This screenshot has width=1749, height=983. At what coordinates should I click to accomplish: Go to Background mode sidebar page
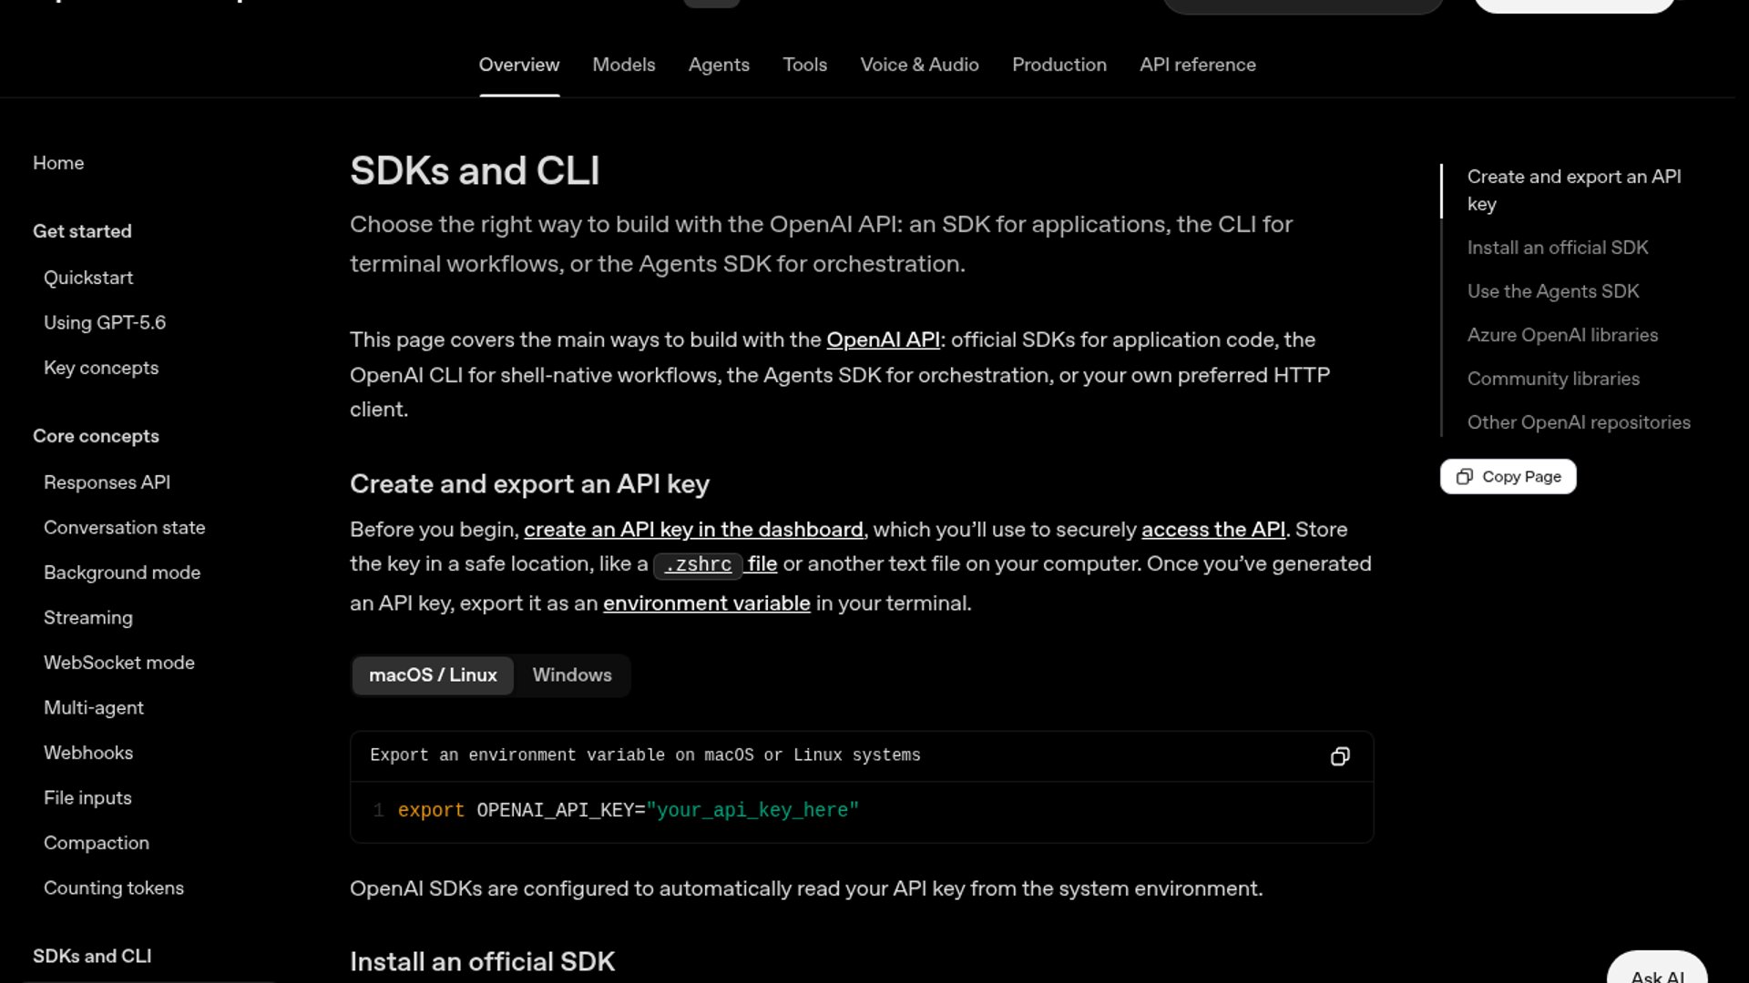pyautogui.click(x=122, y=573)
